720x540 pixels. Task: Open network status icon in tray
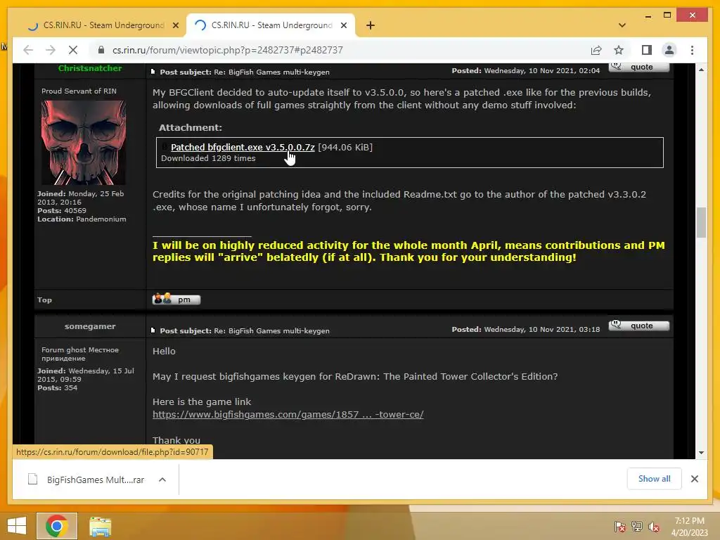click(x=636, y=527)
